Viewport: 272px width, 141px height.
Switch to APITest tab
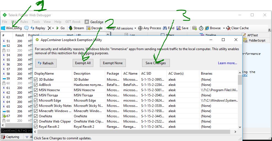pos(251,35)
